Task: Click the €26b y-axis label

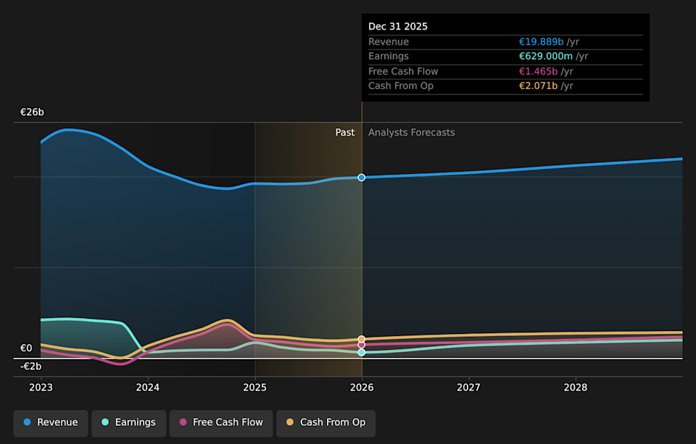Action: click(32, 112)
